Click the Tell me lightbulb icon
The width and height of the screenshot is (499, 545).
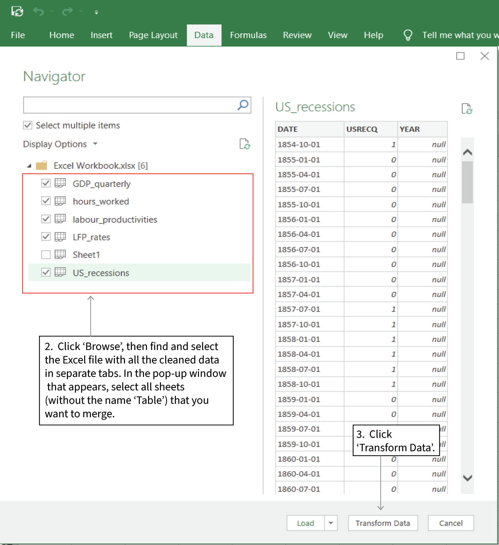(408, 35)
